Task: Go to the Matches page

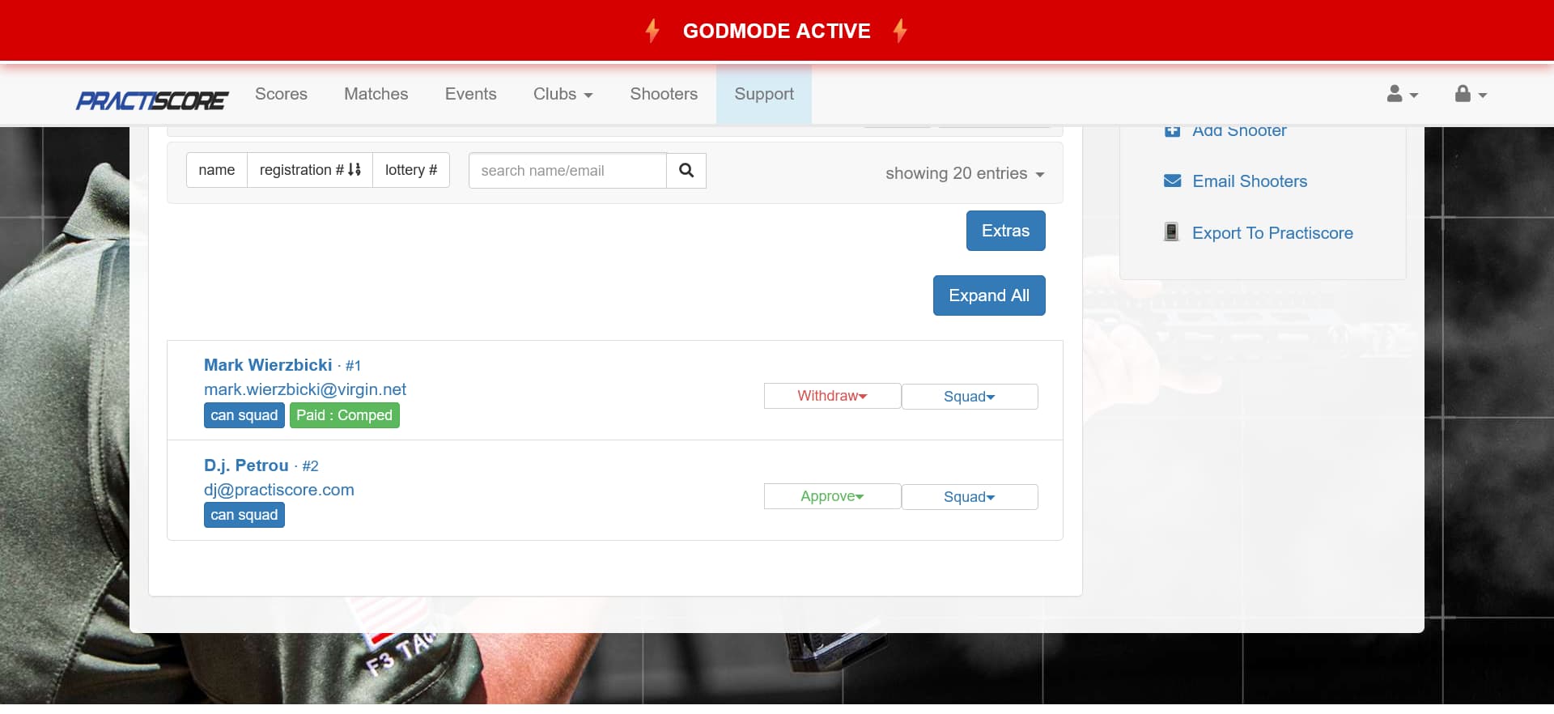Action: click(376, 94)
